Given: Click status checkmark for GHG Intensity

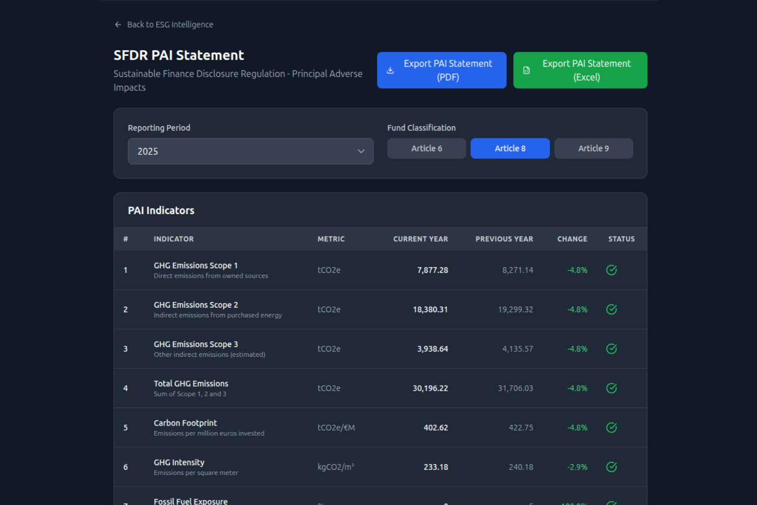Looking at the screenshot, I should tap(611, 467).
